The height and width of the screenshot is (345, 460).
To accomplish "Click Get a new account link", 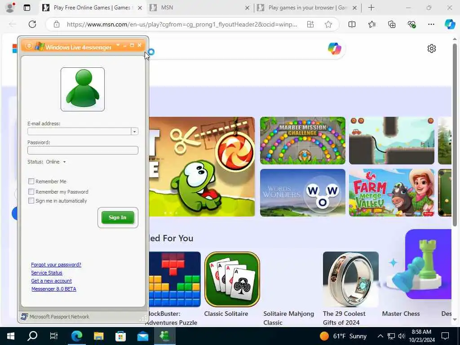I will point(51,281).
